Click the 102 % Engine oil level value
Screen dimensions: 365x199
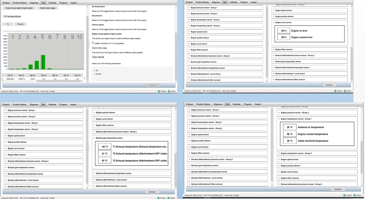point(284,31)
